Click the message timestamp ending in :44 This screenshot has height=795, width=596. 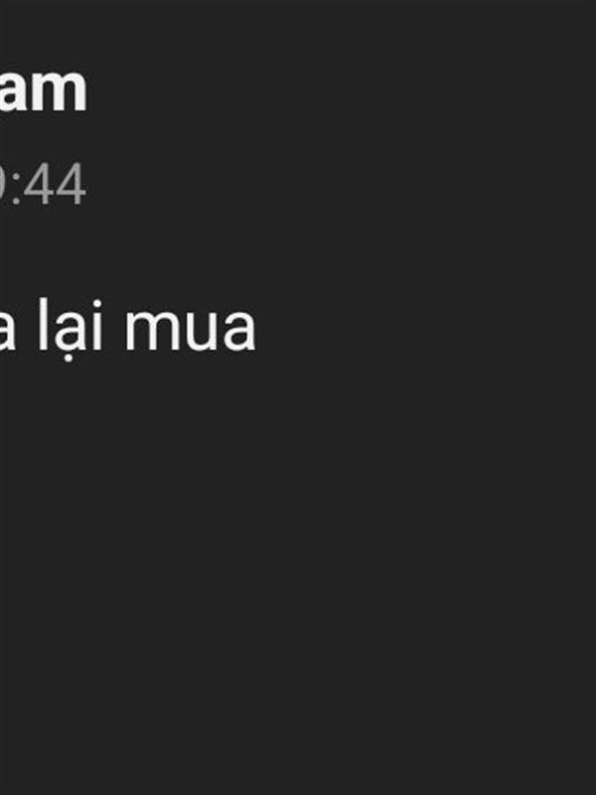click(43, 184)
